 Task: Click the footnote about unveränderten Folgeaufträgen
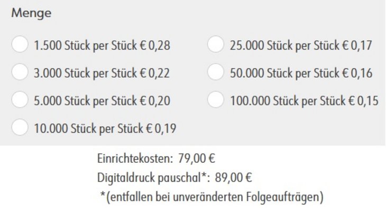click(212, 197)
